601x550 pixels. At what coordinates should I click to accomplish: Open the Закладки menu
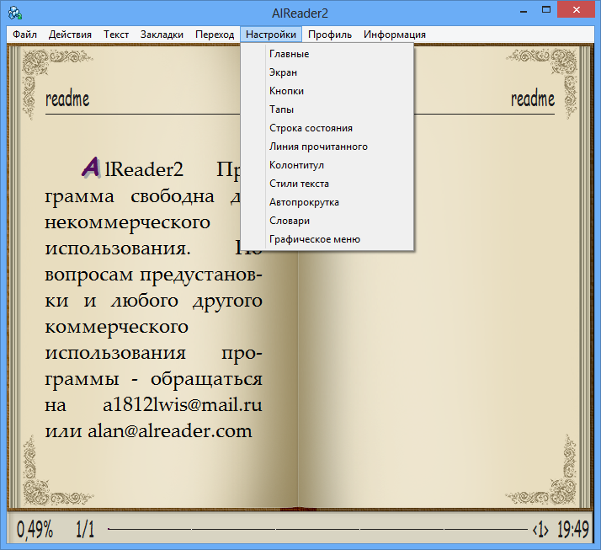[162, 35]
